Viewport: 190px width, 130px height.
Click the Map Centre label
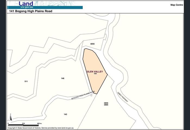point(177,5)
